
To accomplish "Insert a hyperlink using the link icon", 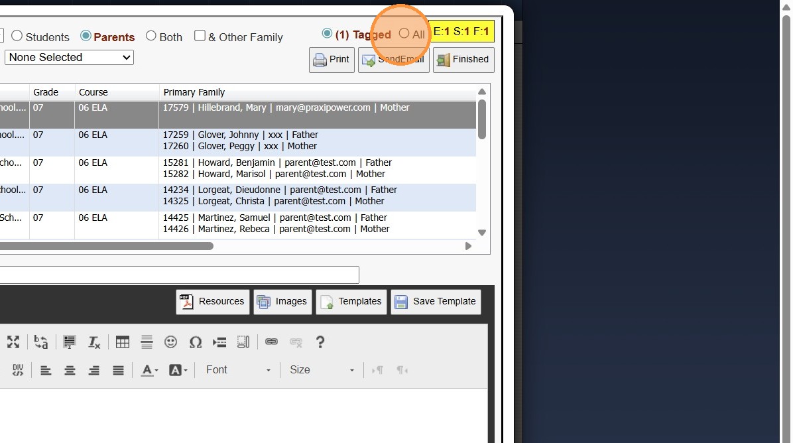I will click(272, 342).
